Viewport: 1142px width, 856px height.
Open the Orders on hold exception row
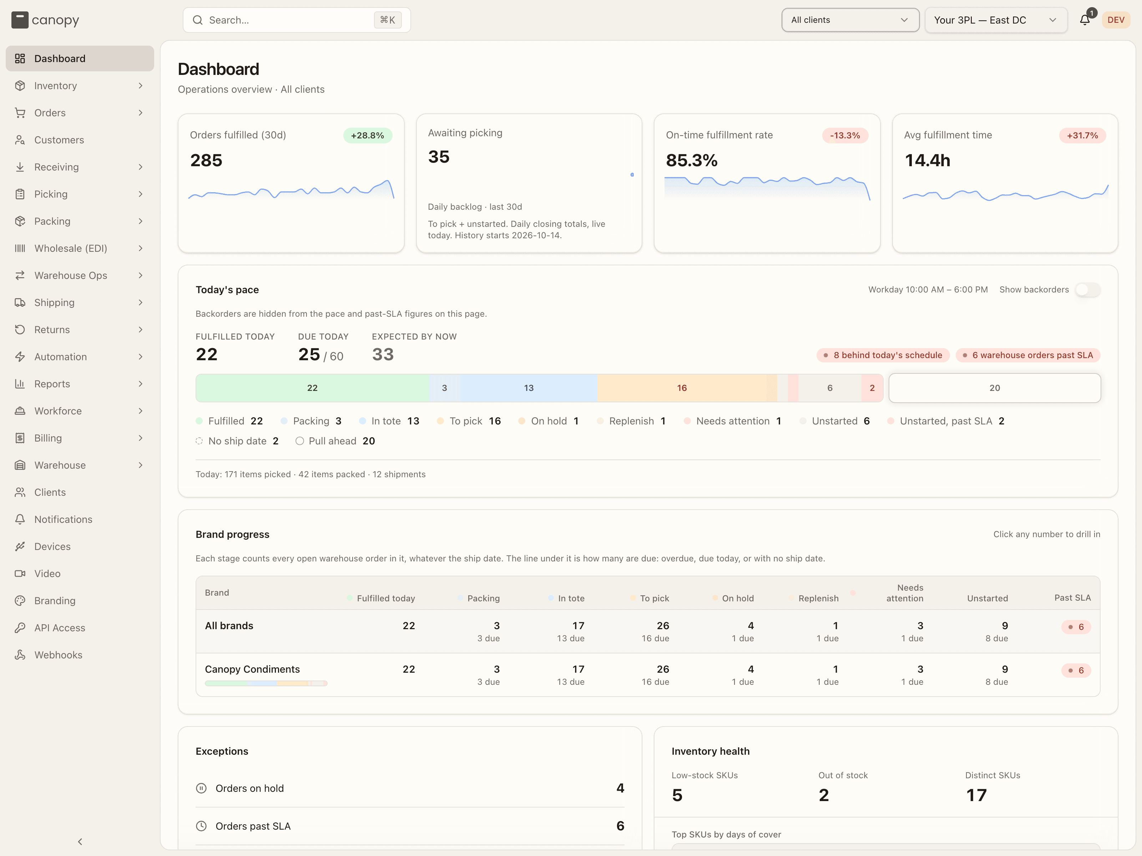point(410,788)
